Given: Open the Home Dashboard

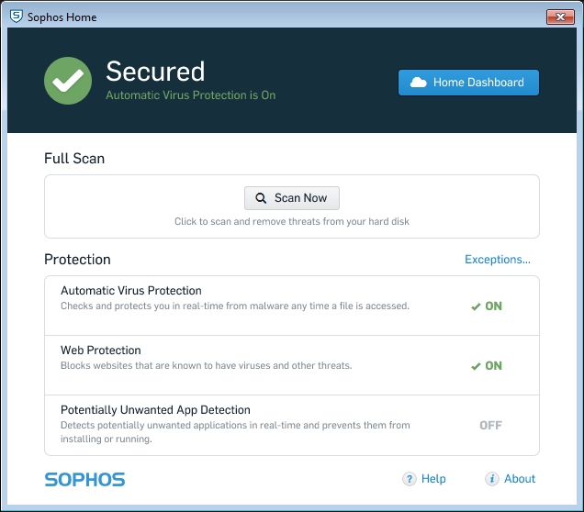Looking at the screenshot, I should point(468,83).
